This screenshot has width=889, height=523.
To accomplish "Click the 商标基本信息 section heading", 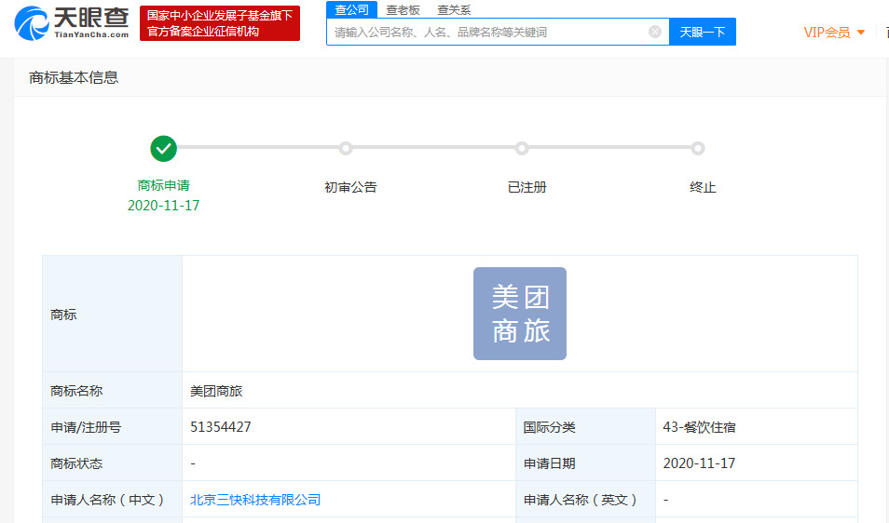I will (x=74, y=77).
